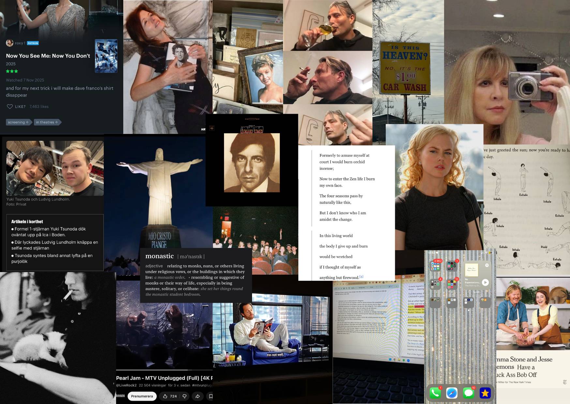Open the Stone and Jesse headline
Screen dimensions: 570x404
[x=524, y=367]
